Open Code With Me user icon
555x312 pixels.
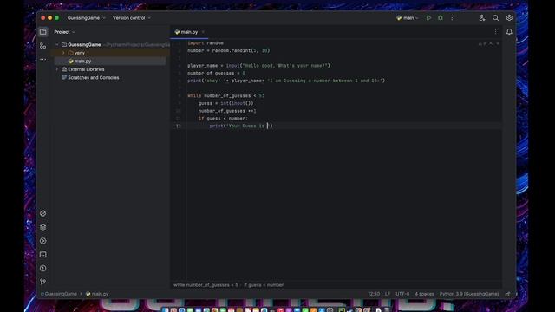(x=482, y=17)
